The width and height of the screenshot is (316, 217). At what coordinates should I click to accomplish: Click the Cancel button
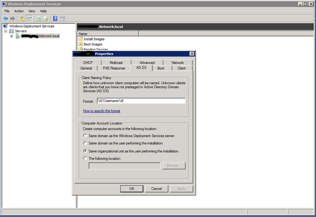point(157,189)
